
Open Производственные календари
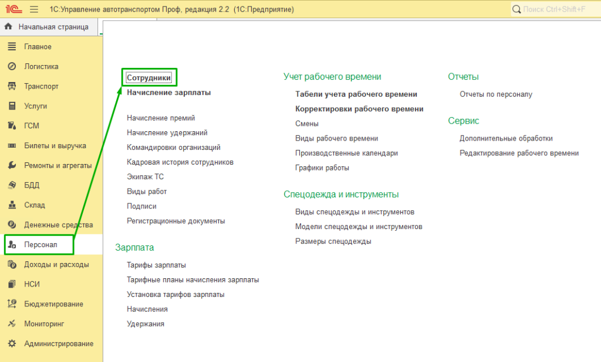(346, 153)
